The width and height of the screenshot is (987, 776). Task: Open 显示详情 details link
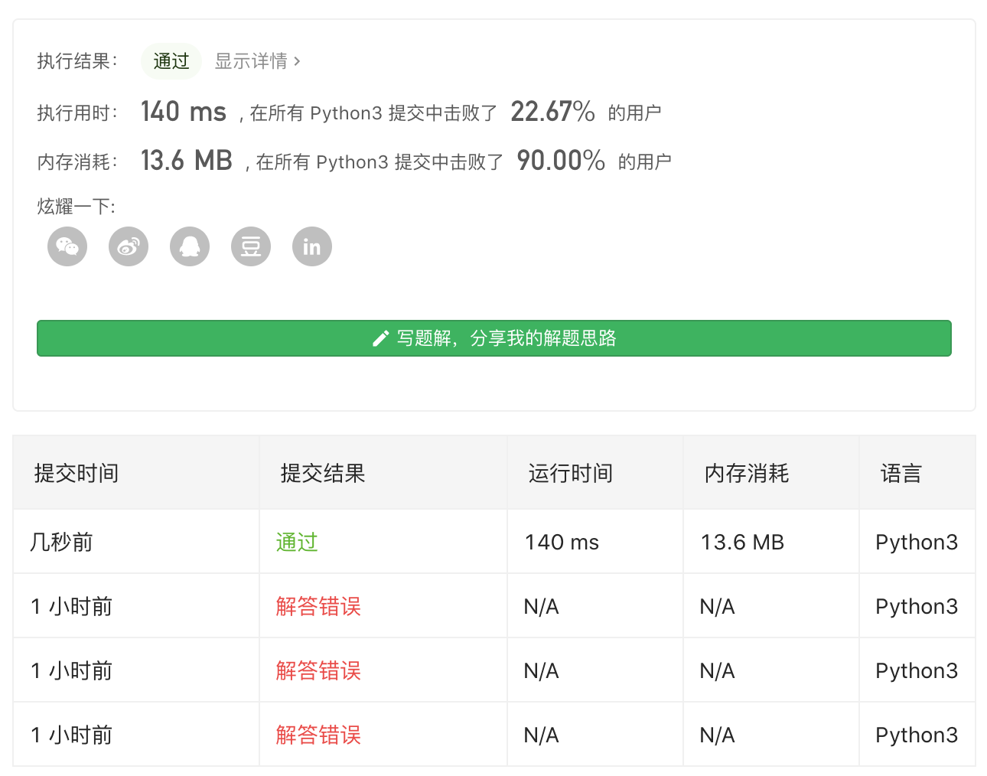pos(258,61)
